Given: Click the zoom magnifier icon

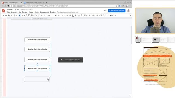Looking at the screenshot, I should click(x=15, y=16).
